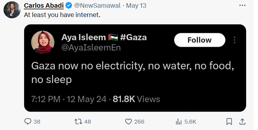Open vertical dots menu in quoted tweet

click(235, 40)
